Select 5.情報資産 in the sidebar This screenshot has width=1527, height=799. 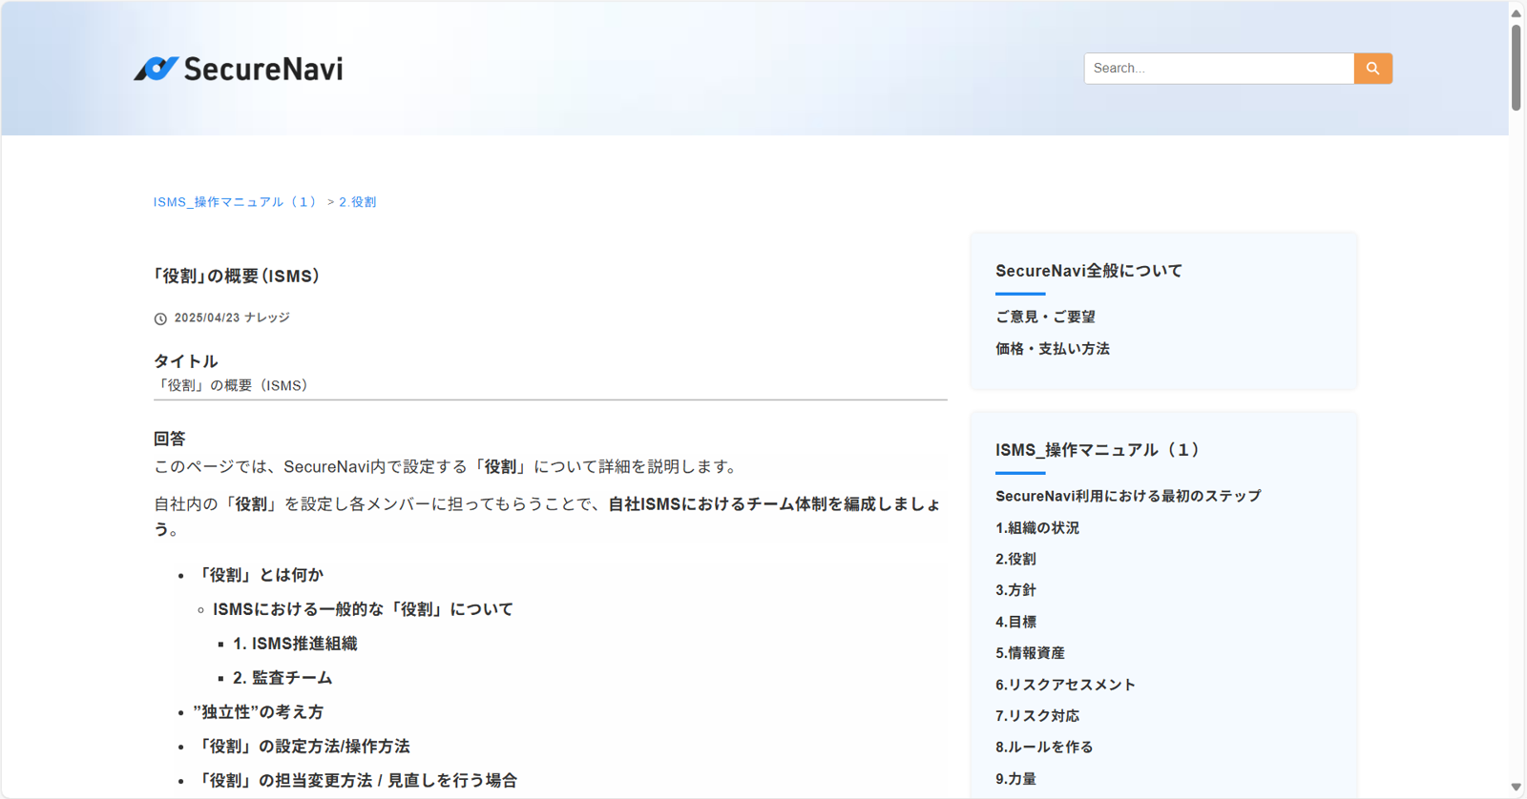[1030, 653]
